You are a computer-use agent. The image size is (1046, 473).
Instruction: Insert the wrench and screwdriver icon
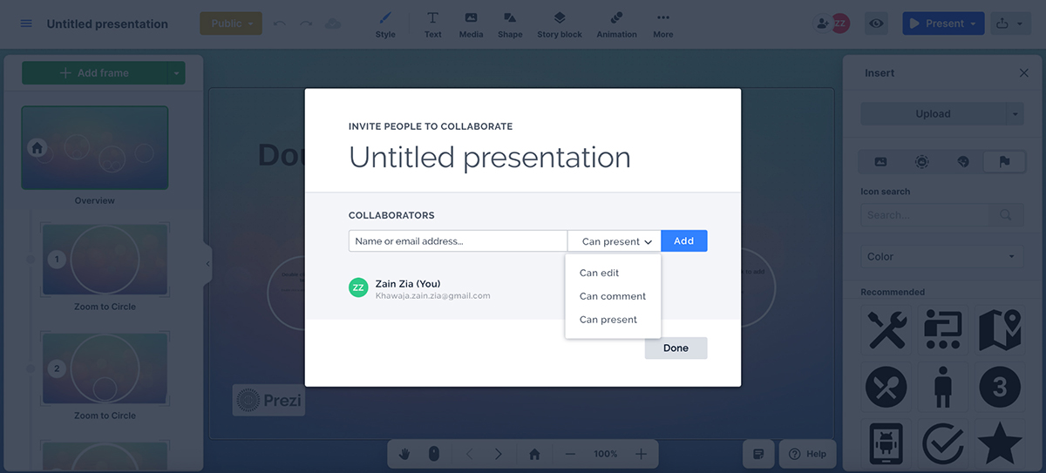[x=887, y=331]
